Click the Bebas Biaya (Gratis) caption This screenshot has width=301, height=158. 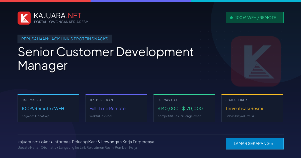(240, 116)
